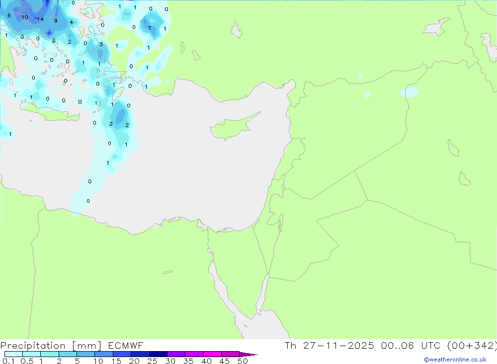Click the 9 precipitation value on map
Viewport: 497px width, 364px height.
pos(56,20)
